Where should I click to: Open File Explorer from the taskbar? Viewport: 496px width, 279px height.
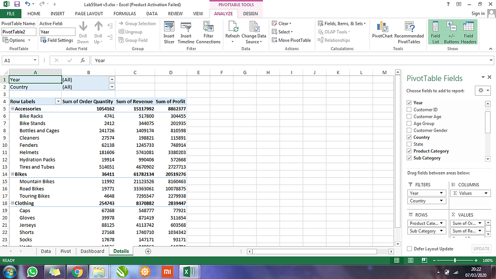click(99, 272)
